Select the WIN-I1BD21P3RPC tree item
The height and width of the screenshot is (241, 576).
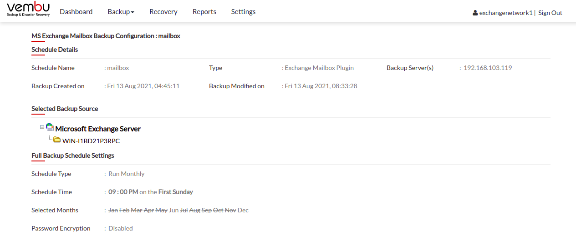pos(91,141)
